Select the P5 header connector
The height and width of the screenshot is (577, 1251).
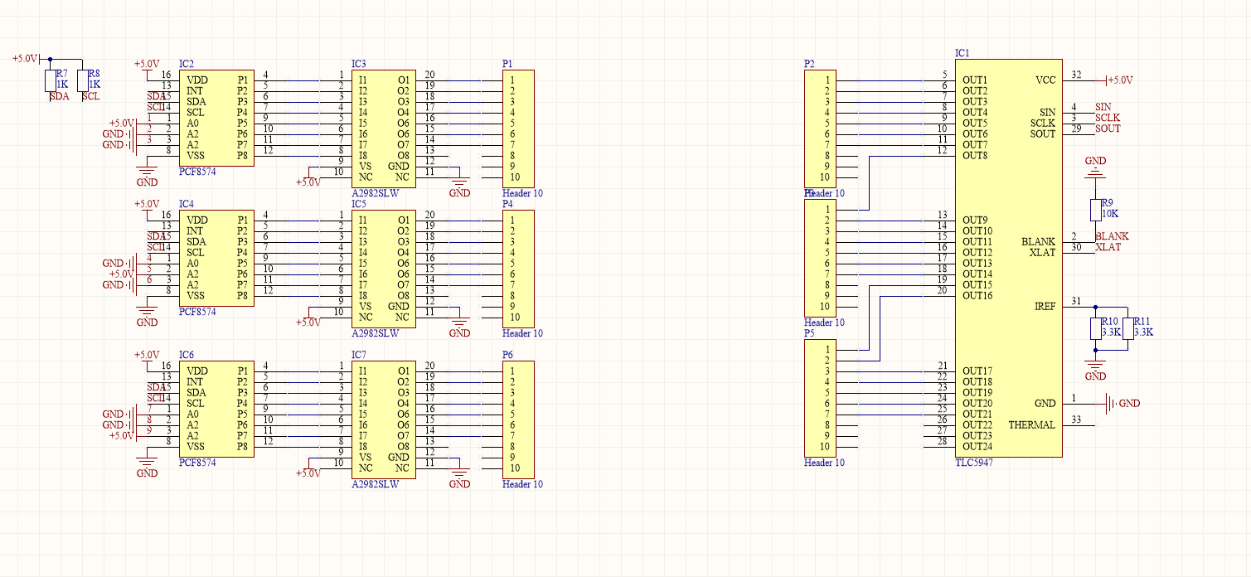point(820,398)
